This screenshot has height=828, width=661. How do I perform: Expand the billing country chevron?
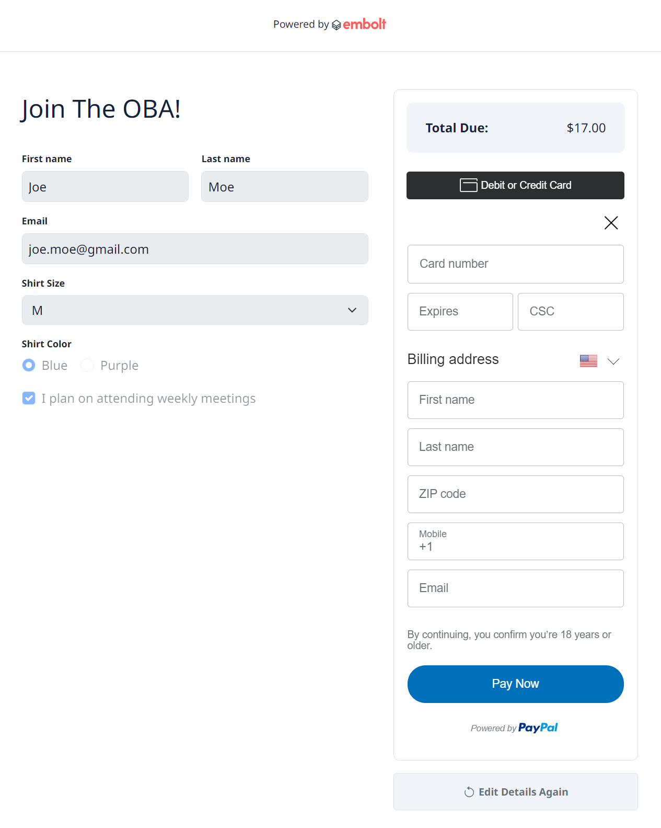[x=613, y=361]
